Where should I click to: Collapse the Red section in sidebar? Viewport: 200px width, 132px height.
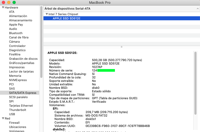click(3, 118)
